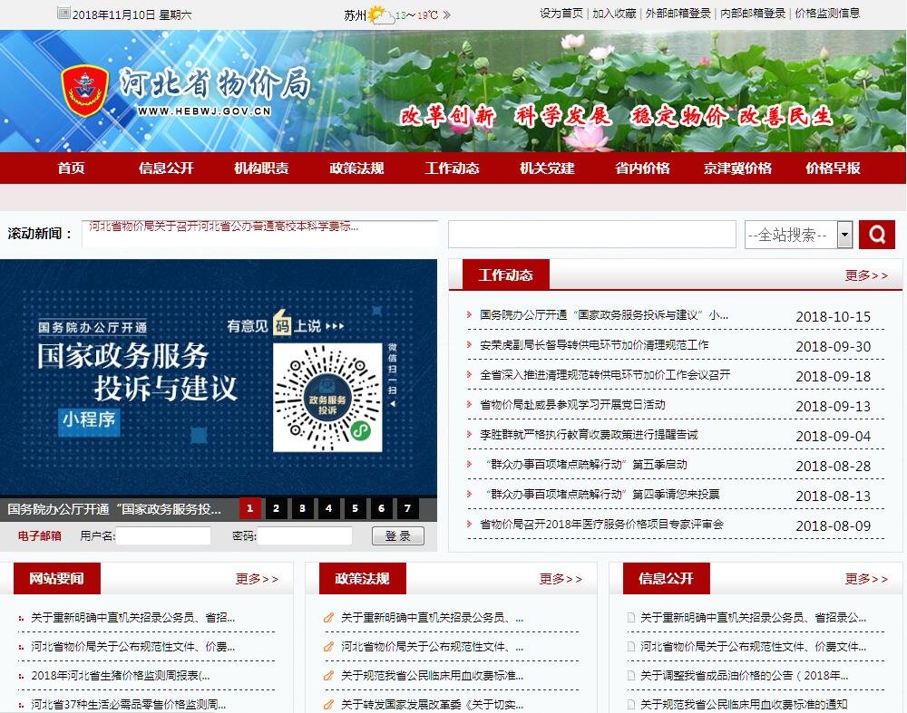Open the 工作动态 navigation item
907x713 pixels.
(x=453, y=169)
